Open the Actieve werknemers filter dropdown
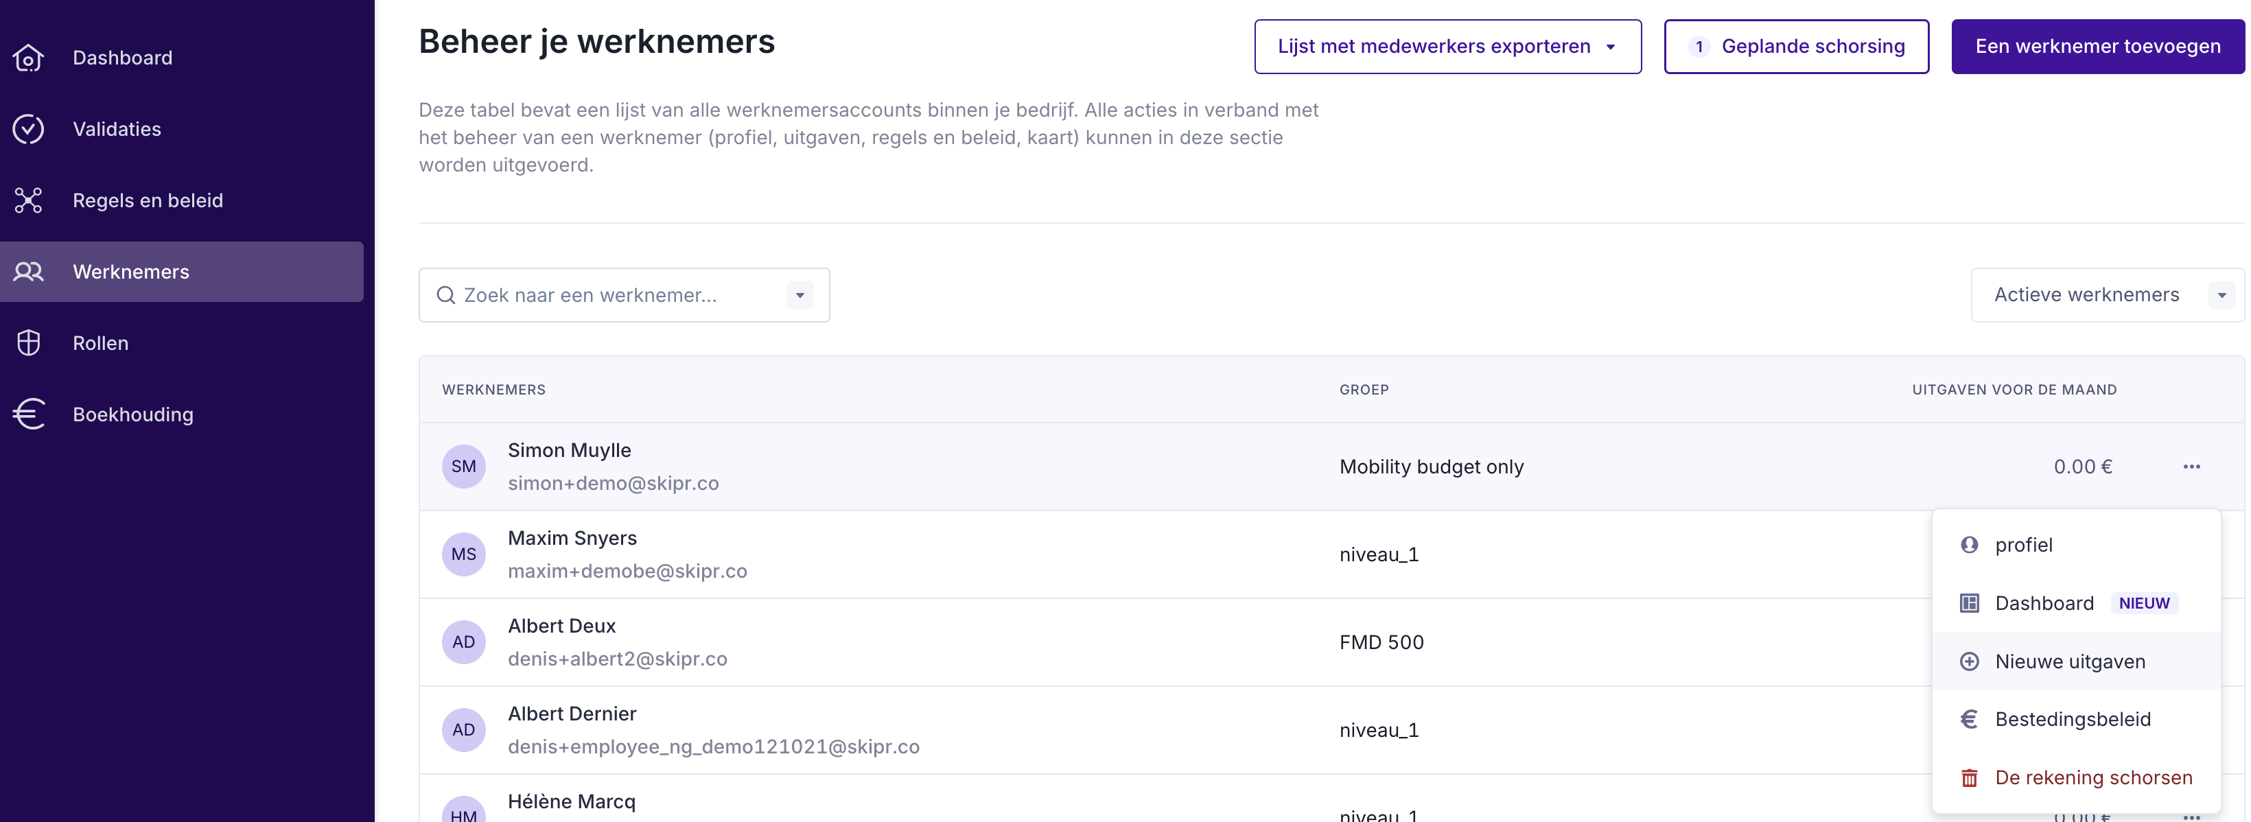Image resolution: width=2251 pixels, height=822 pixels. 2107,295
